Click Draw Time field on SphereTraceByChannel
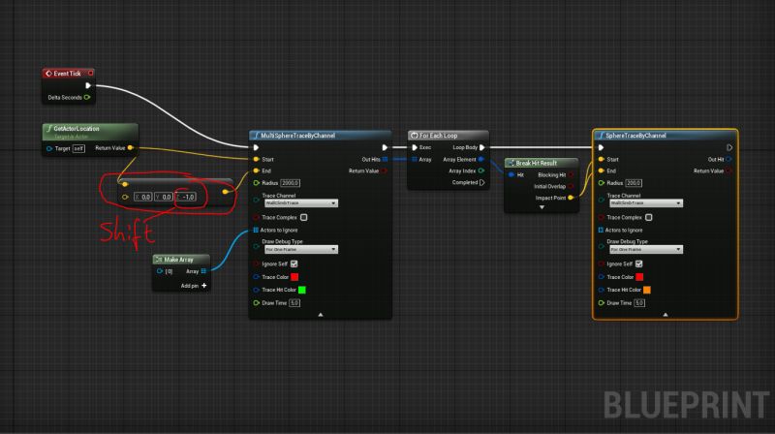775x434 pixels. tap(639, 303)
